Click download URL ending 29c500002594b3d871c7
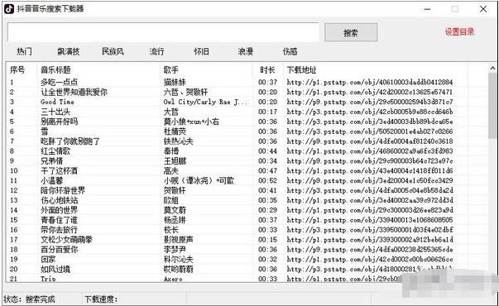499x306 pixels. (370, 102)
